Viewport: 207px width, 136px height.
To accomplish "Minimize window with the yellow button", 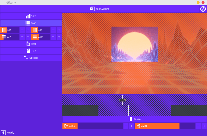I will coord(198,3).
